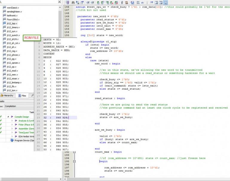Screen dimensions: 230x181
Task: Click the Program Device tag icon
Action: [x=12, y=140]
